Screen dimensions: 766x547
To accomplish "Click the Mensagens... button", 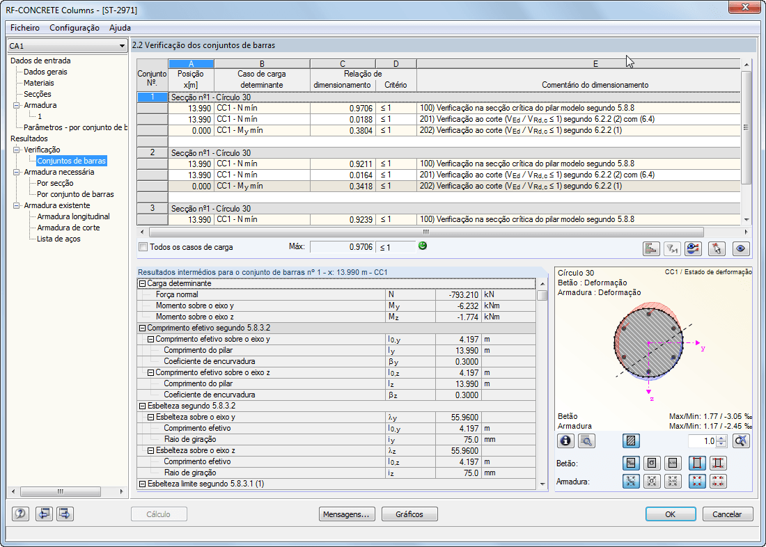I will (347, 514).
